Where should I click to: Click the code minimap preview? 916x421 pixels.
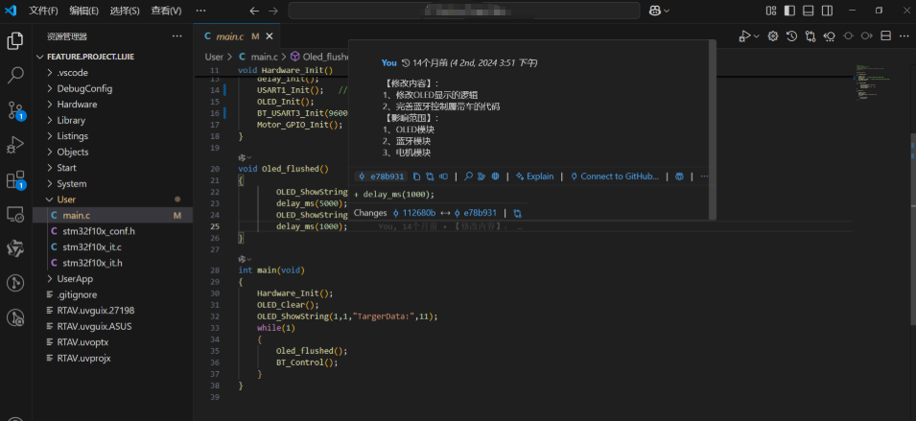tap(874, 82)
